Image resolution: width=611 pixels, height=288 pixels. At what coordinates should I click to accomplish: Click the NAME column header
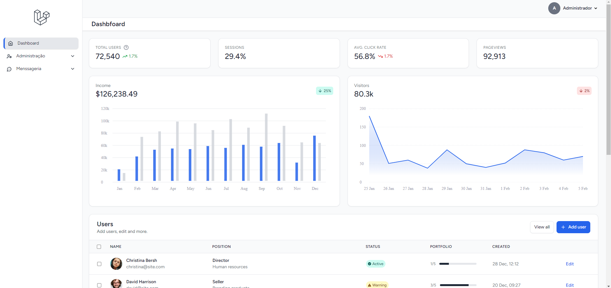click(116, 247)
